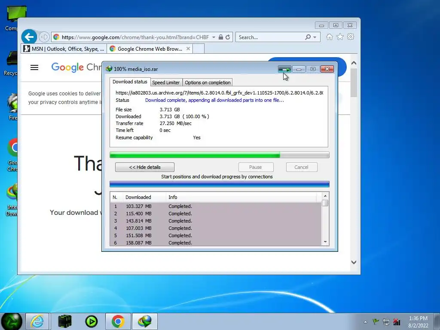This screenshot has height=330, width=440.
Task: Select the Download status tab
Action: coord(130,82)
